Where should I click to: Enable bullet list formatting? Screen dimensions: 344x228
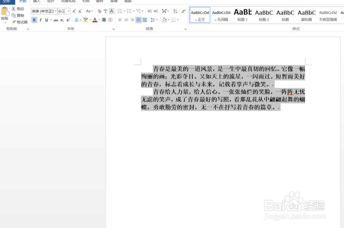pyautogui.click(x=120, y=11)
